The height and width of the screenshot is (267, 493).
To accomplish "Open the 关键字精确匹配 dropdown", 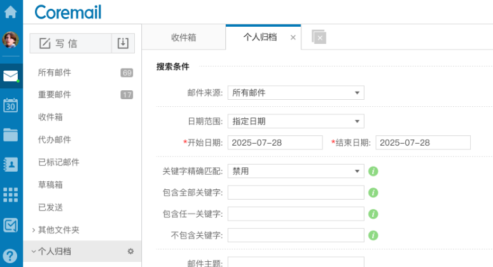I will [296, 171].
